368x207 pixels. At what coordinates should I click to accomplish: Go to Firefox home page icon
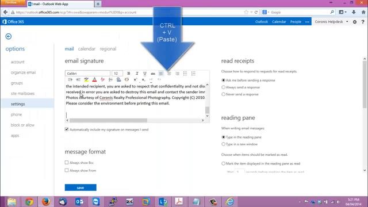coord(363,12)
